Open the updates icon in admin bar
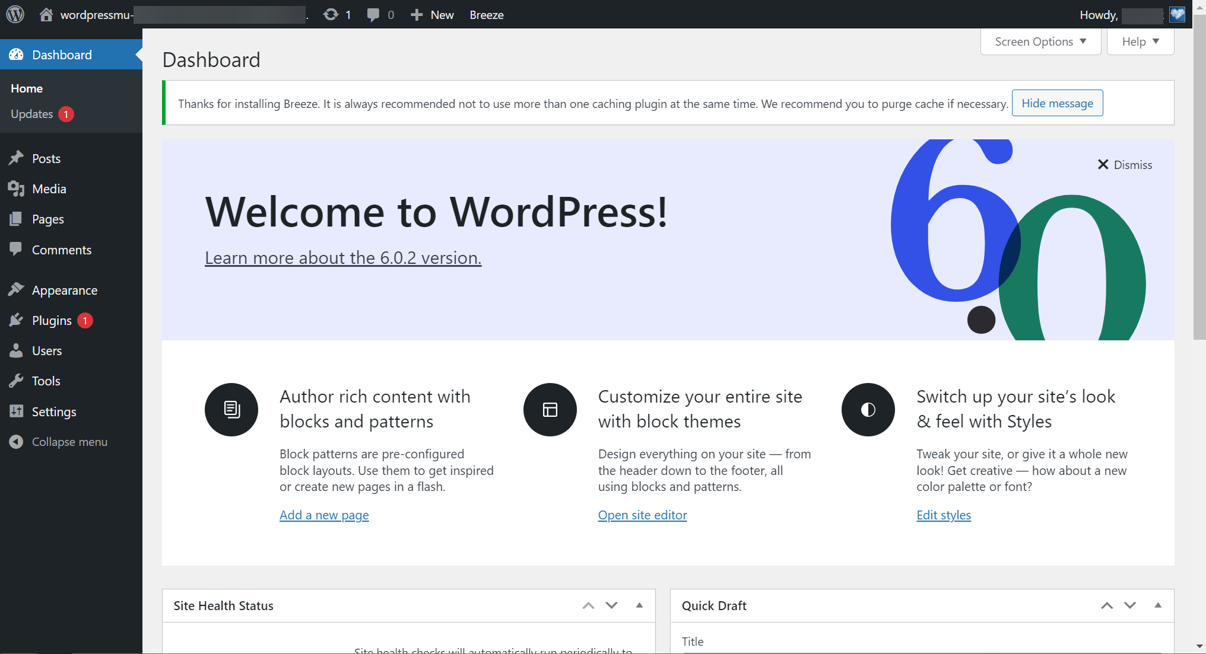This screenshot has width=1206, height=654. (331, 14)
